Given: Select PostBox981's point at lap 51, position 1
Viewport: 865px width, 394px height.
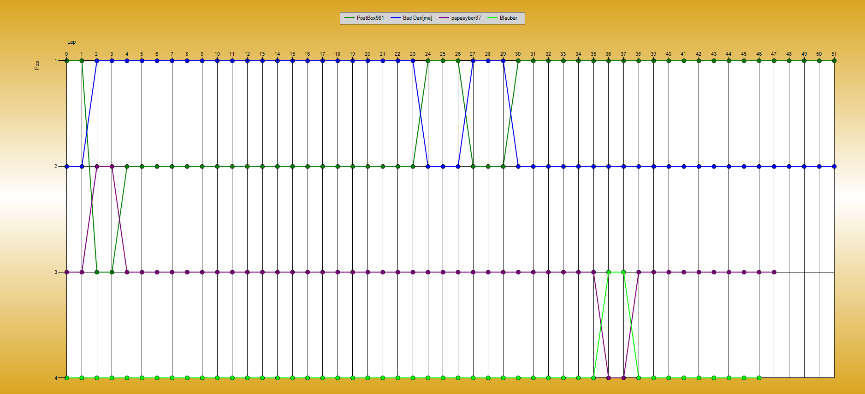Looking at the screenshot, I should (x=834, y=61).
